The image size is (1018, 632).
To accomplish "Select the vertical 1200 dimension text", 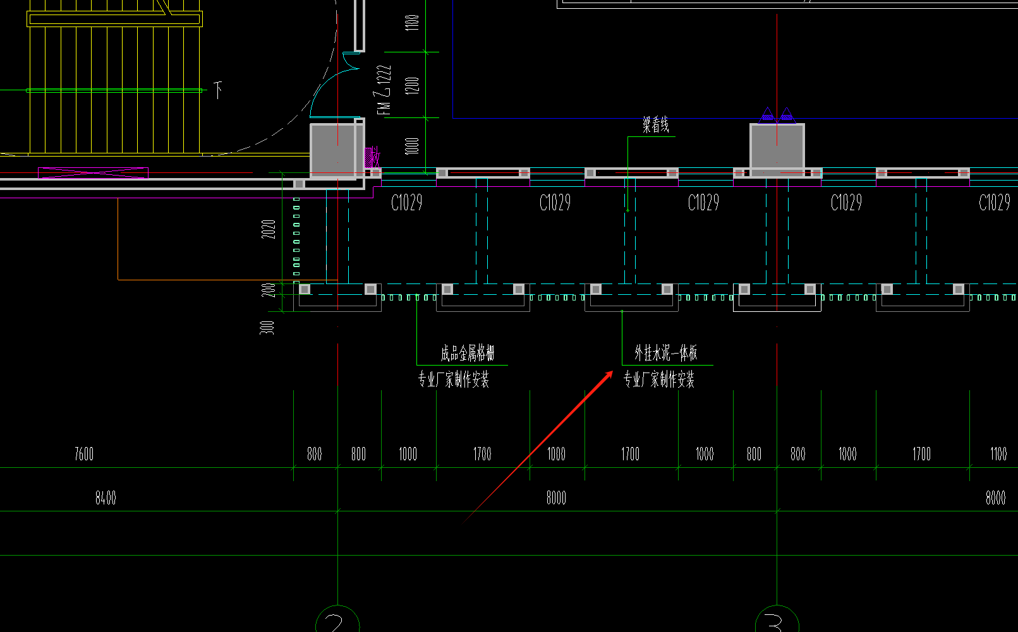I will (x=412, y=85).
